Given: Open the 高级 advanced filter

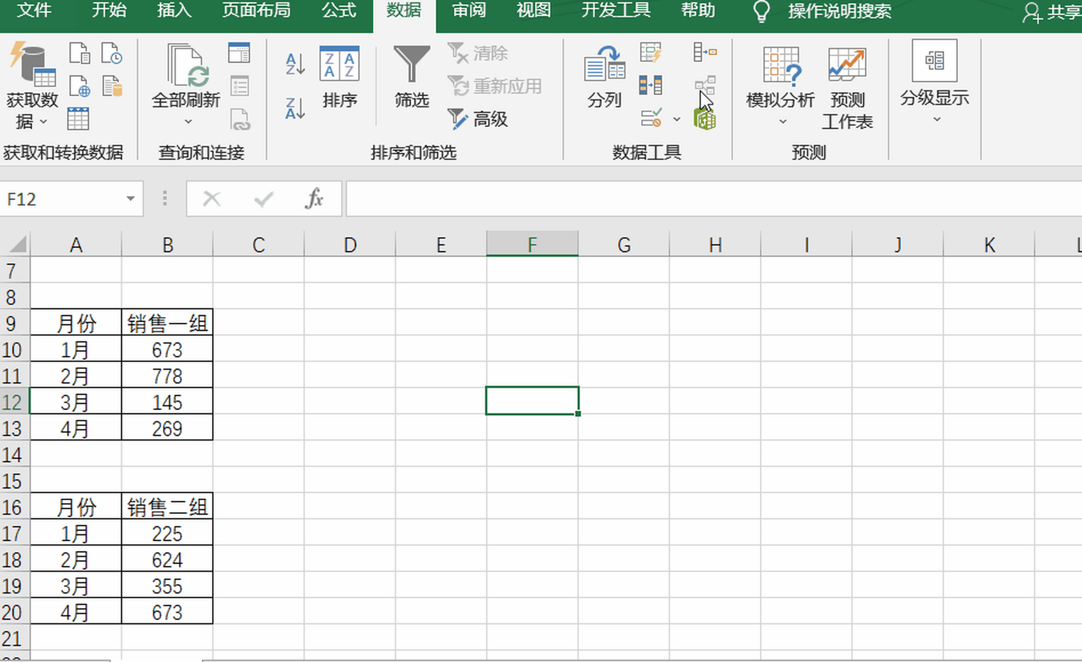Looking at the screenshot, I should pos(478,119).
